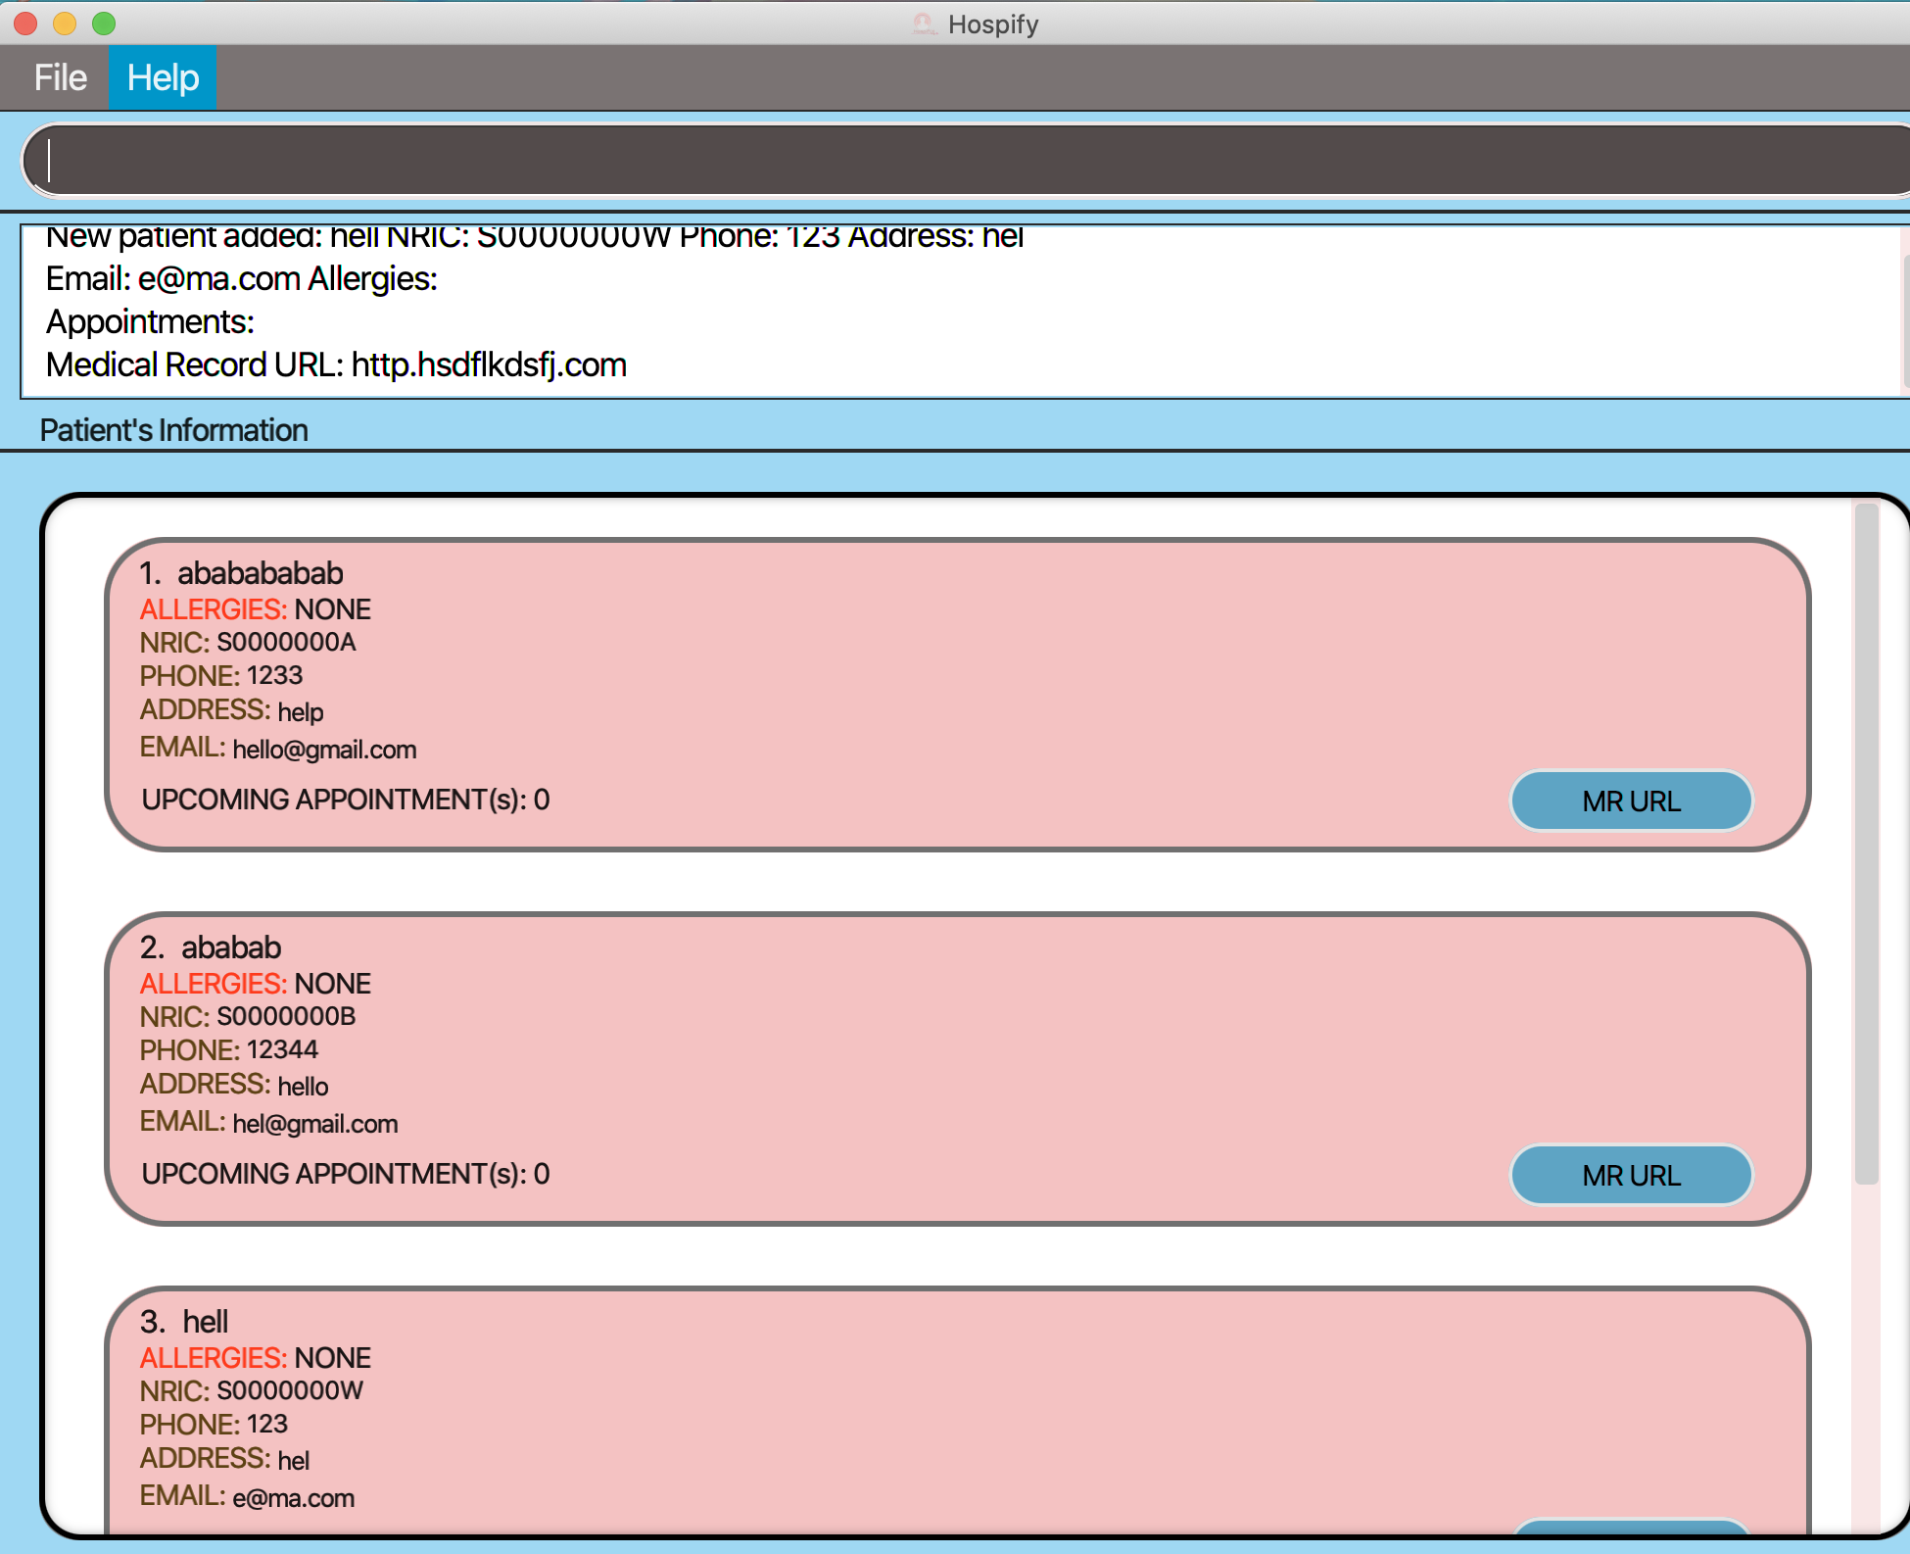Click the green fullscreen window button
Screen dimensions: 1910x1554
click(x=104, y=24)
